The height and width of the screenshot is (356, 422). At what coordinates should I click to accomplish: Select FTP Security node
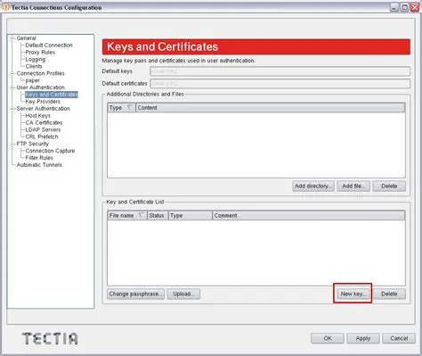[x=32, y=144]
